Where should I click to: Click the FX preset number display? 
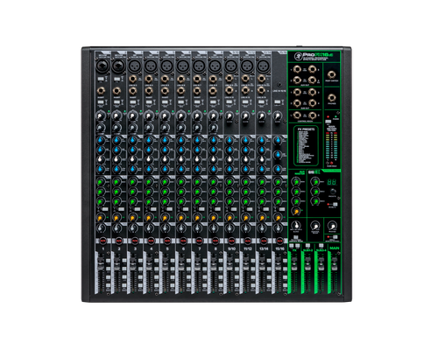pyautogui.click(x=331, y=182)
